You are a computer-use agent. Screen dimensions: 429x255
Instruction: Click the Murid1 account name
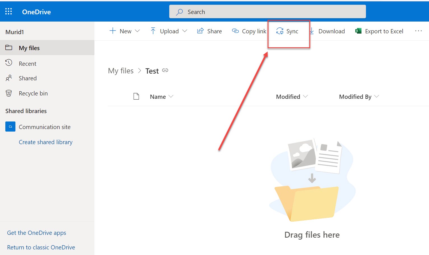(x=15, y=32)
